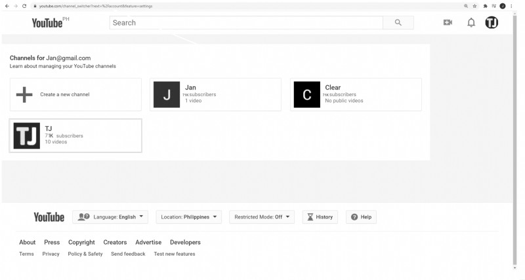Image resolution: width=525 pixels, height=280 pixels.
Task: Open the notifications bell
Action: click(471, 22)
